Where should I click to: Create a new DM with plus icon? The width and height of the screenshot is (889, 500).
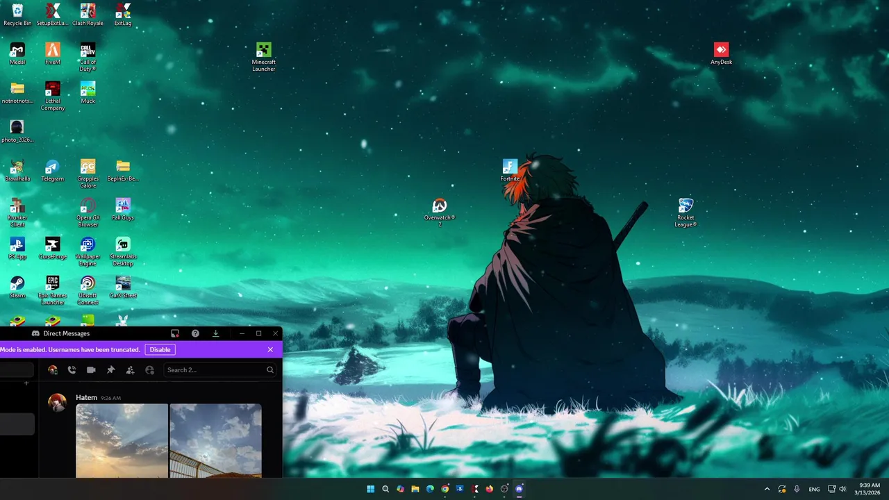coord(26,383)
